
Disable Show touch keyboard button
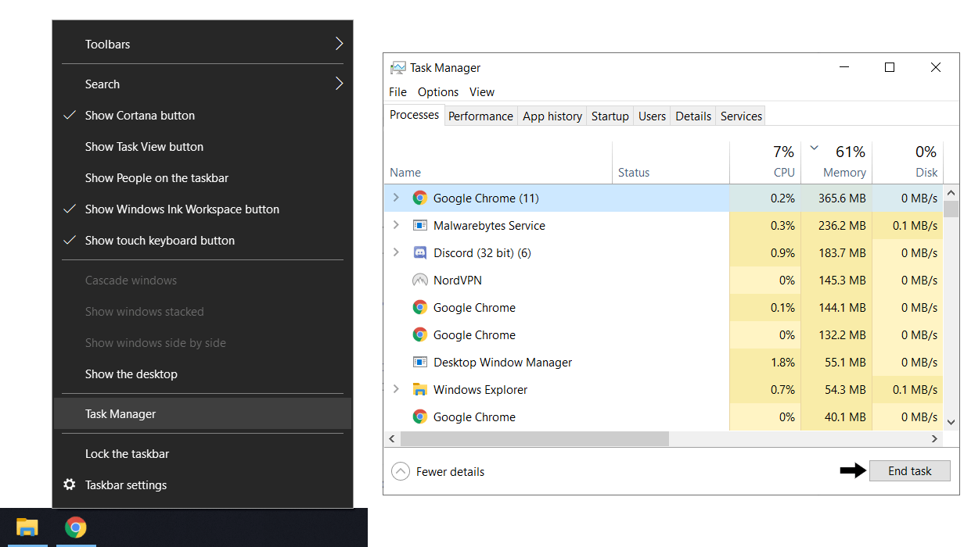click(x=159, y=240)
